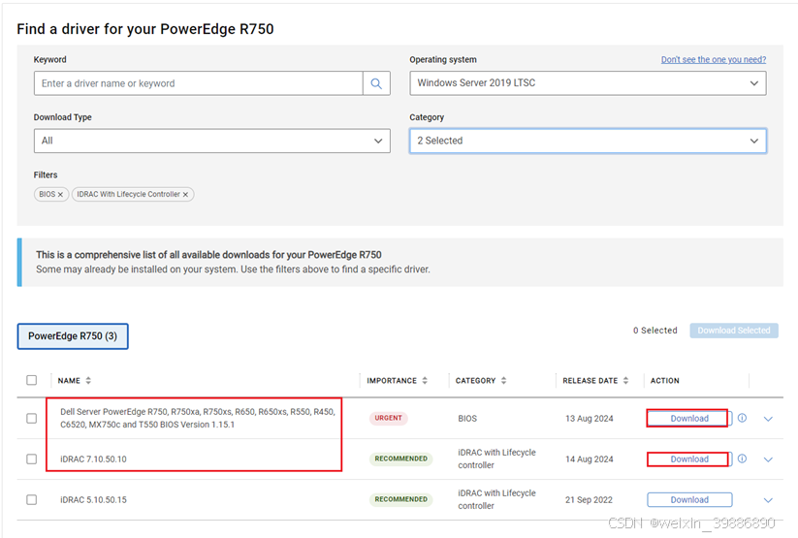
Task: Select the PowerEdge R750 (3) tab
Action: [73, 336]
